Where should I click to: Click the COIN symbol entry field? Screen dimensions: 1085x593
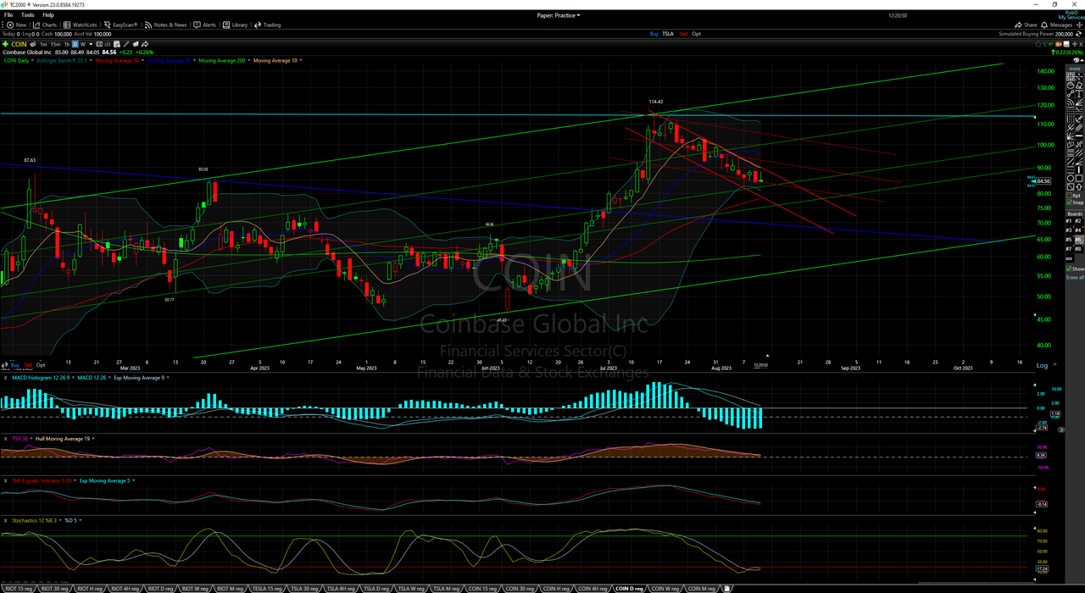point(19,44)
